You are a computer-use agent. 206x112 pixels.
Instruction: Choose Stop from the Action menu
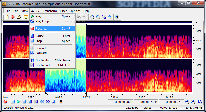tap(53, 41)
